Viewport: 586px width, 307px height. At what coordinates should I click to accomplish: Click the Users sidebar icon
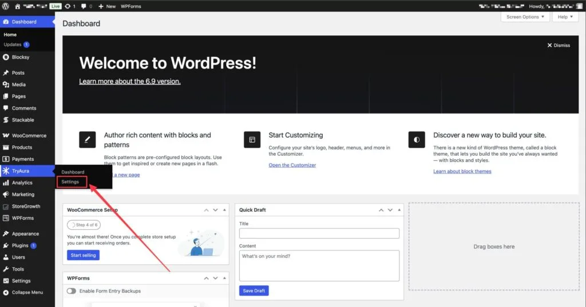(x=6, y=257)
